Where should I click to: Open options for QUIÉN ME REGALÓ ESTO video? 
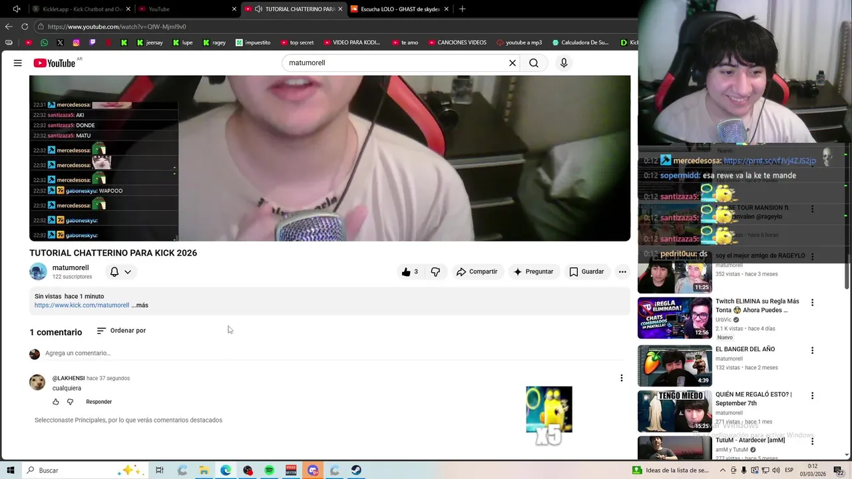pos(812,395)
